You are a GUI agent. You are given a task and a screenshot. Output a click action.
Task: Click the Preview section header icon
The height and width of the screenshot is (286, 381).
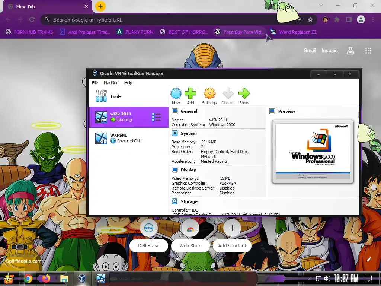tap(272, 111)
